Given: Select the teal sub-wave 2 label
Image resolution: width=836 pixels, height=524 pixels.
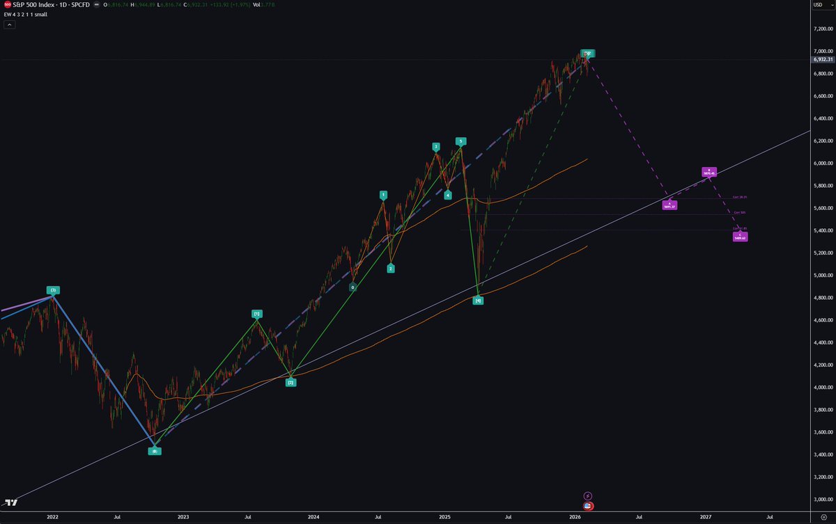Looking at the screenshot, I should pyautogui.click(x=391, y=268).
